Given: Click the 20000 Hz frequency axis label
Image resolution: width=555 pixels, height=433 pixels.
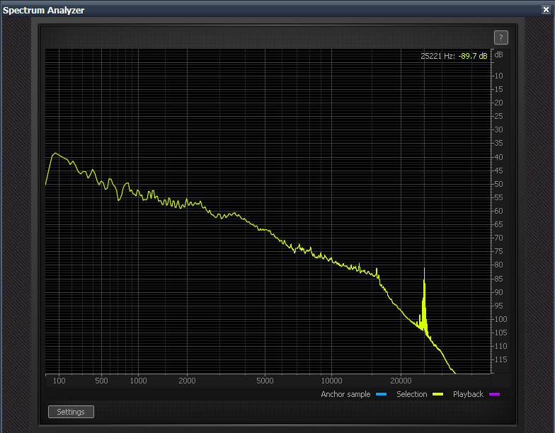Looking at the screenshot, I should pyautogui.click(x=401, y=381).
